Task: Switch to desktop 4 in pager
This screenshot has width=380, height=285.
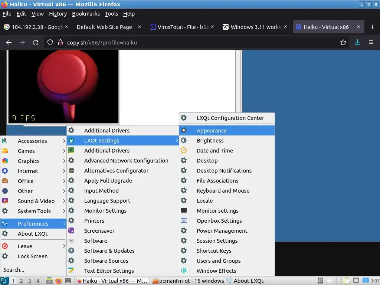Action: point(38,281)
